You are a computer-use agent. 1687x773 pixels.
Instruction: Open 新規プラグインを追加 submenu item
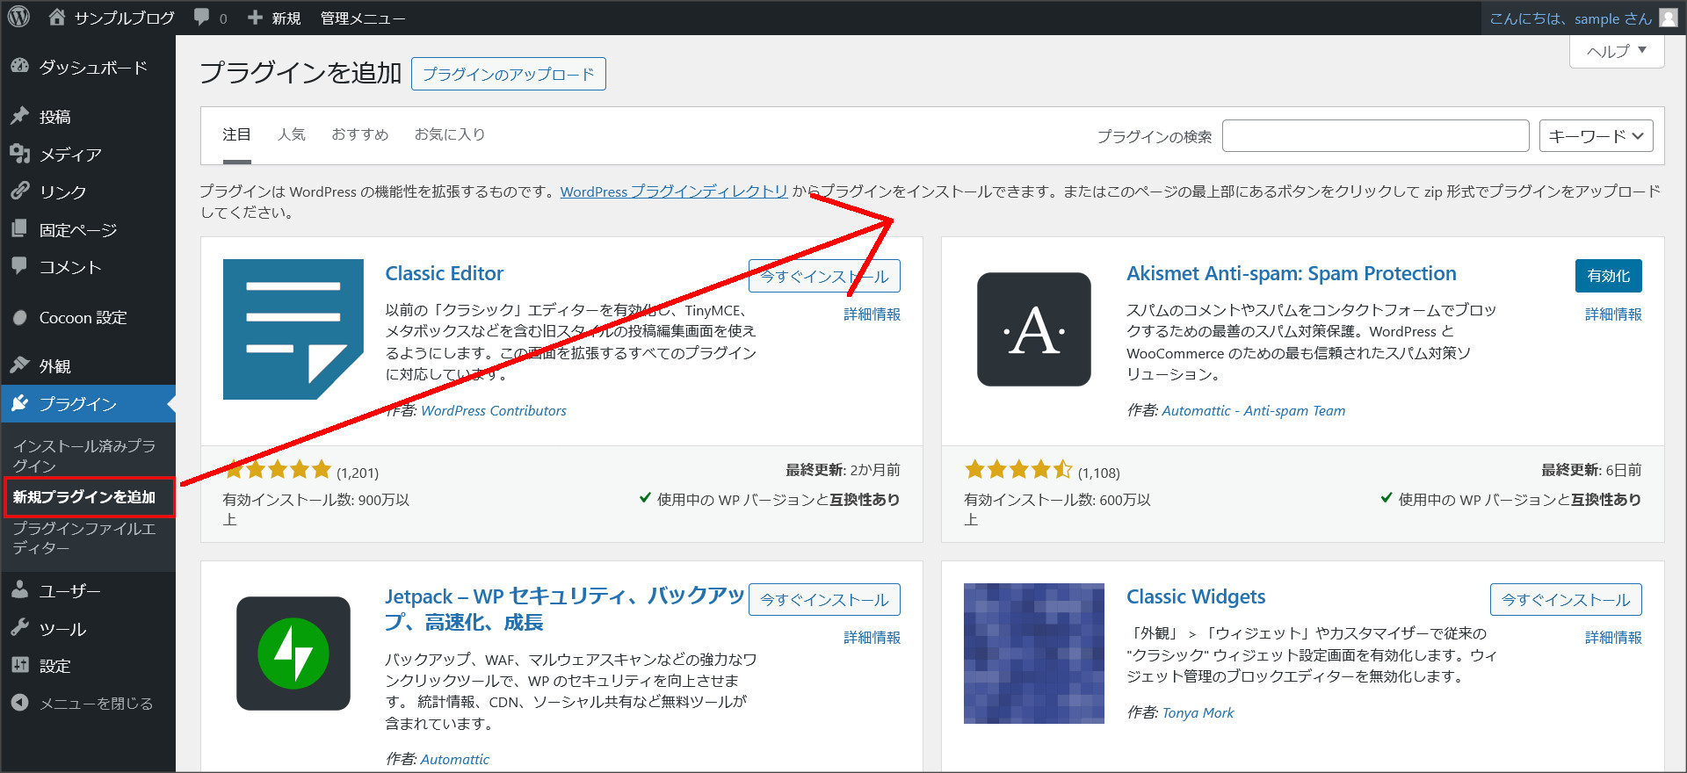(84, 497)
